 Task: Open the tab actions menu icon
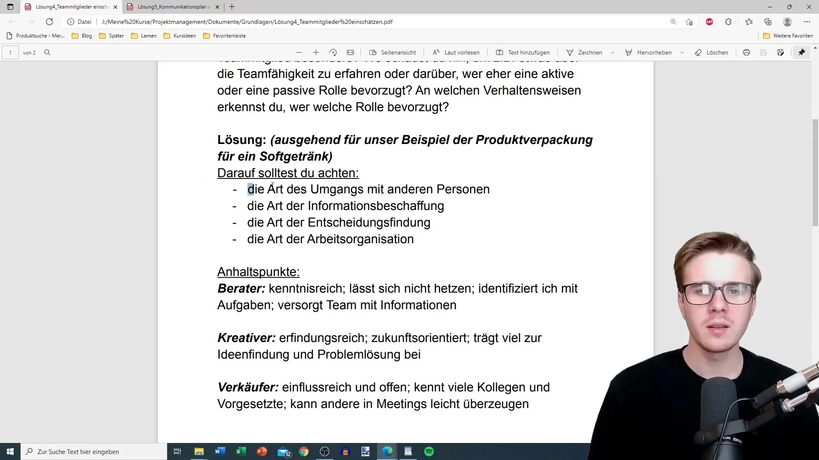[10, 7]
